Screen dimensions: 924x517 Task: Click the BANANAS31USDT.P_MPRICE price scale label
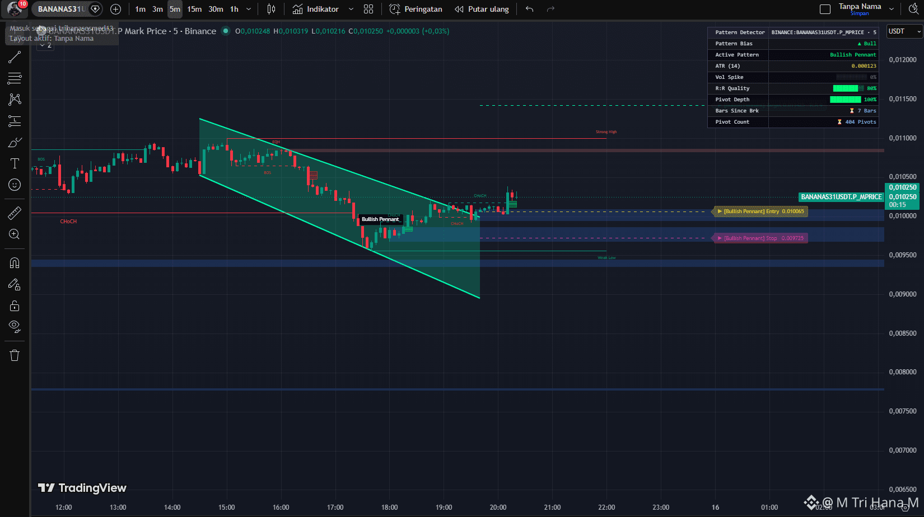coord(841,197)
